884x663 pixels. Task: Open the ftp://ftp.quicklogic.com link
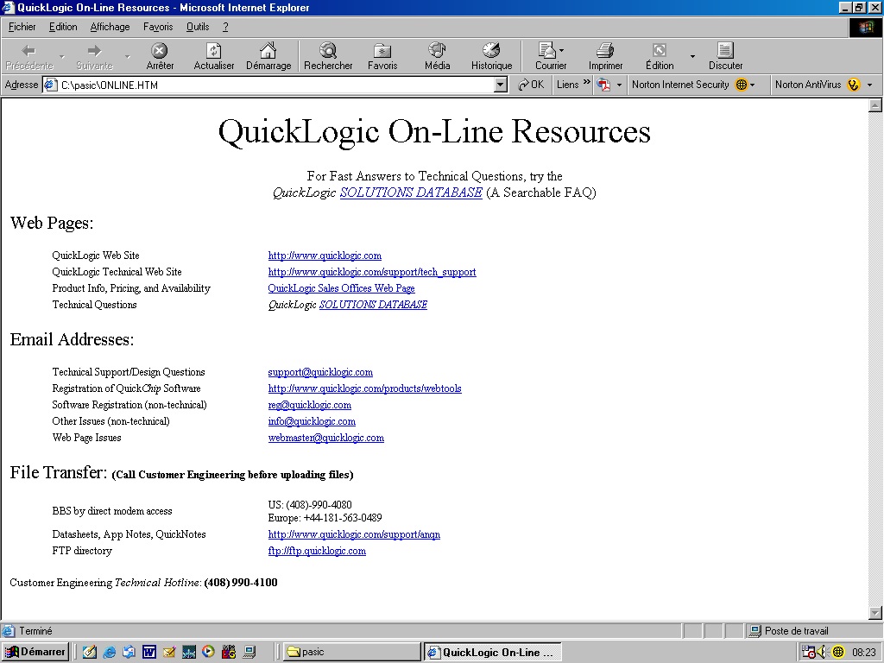point(317,551)
